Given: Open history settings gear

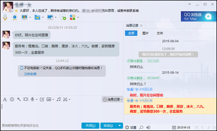Looking at the screenshot, I should coord(127,127).
